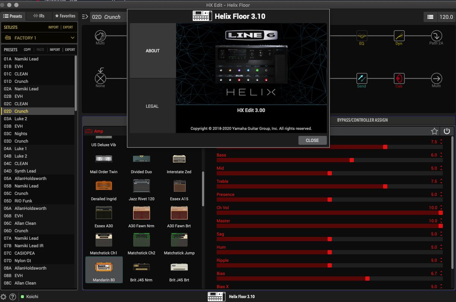This screenshot has width=456, height=302.
Task: Toggle block bypass power button
Action: click(x=447, y=131)
